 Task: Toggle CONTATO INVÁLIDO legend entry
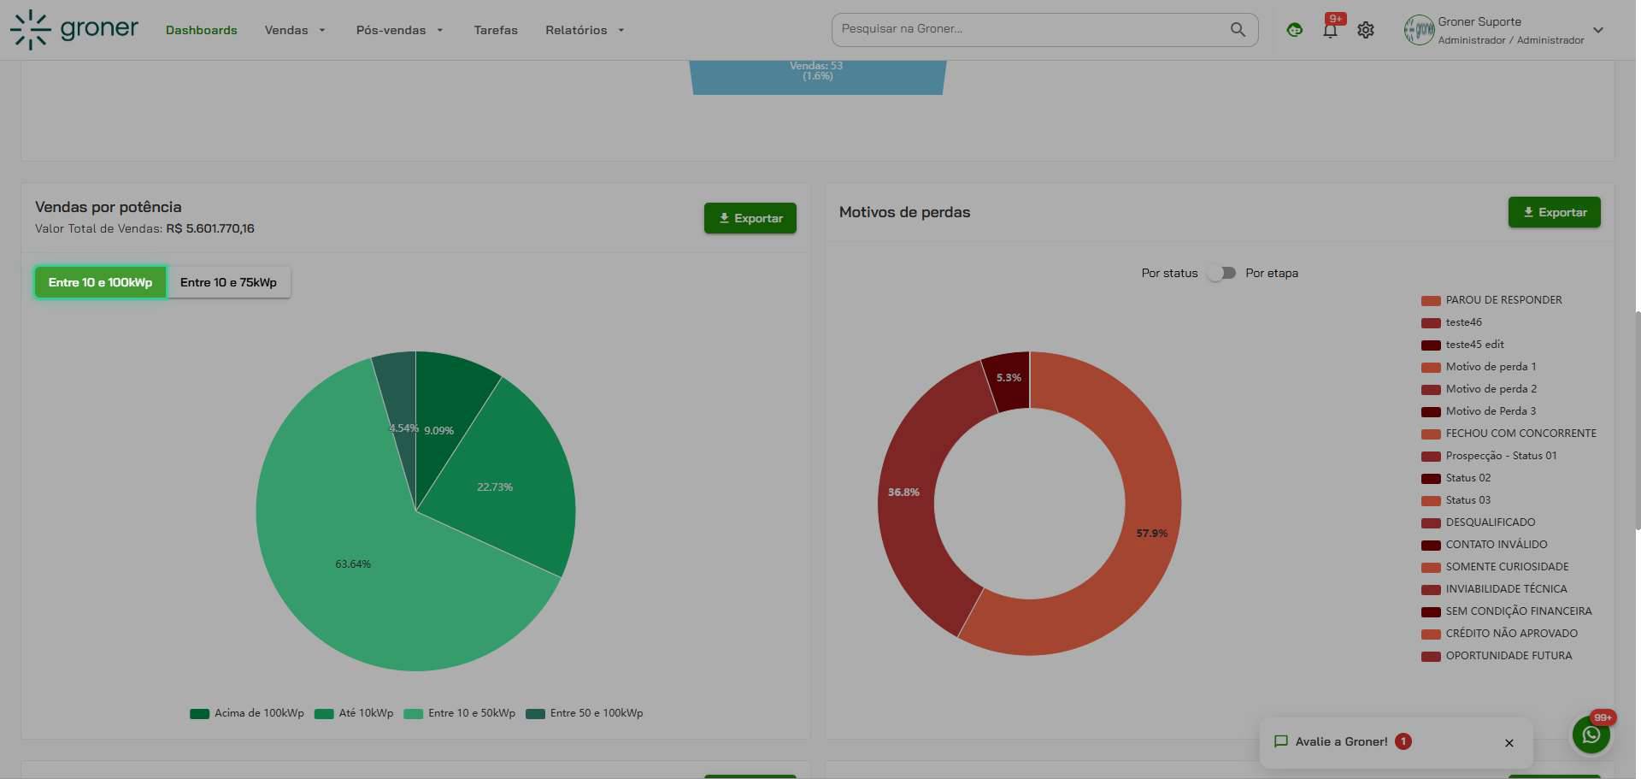coord(1485,545)
